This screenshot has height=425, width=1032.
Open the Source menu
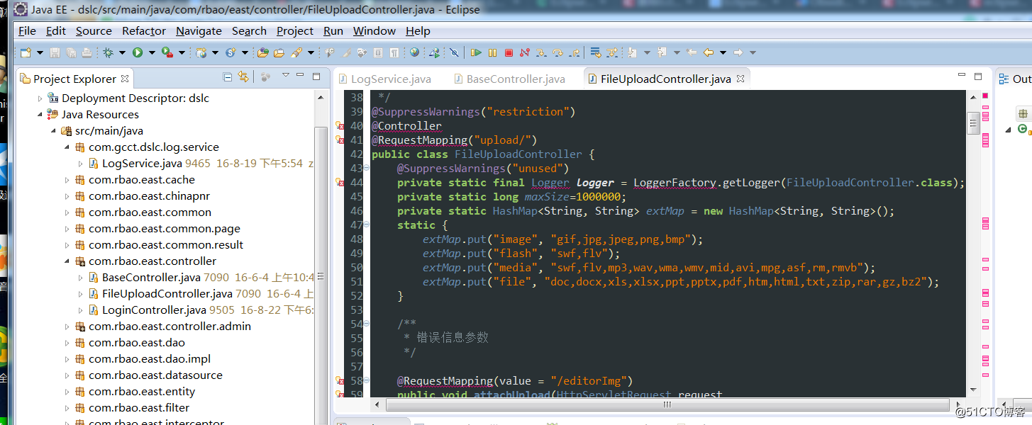click(94, 30)
